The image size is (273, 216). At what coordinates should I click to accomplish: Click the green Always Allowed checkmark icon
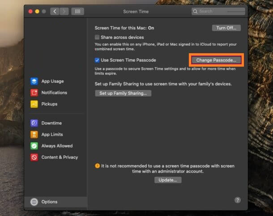(x=34, y=146)
